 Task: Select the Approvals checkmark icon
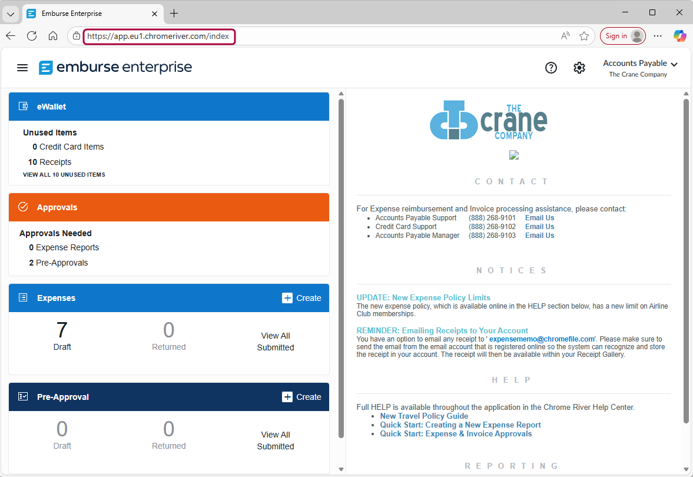(x=22, y=207)
